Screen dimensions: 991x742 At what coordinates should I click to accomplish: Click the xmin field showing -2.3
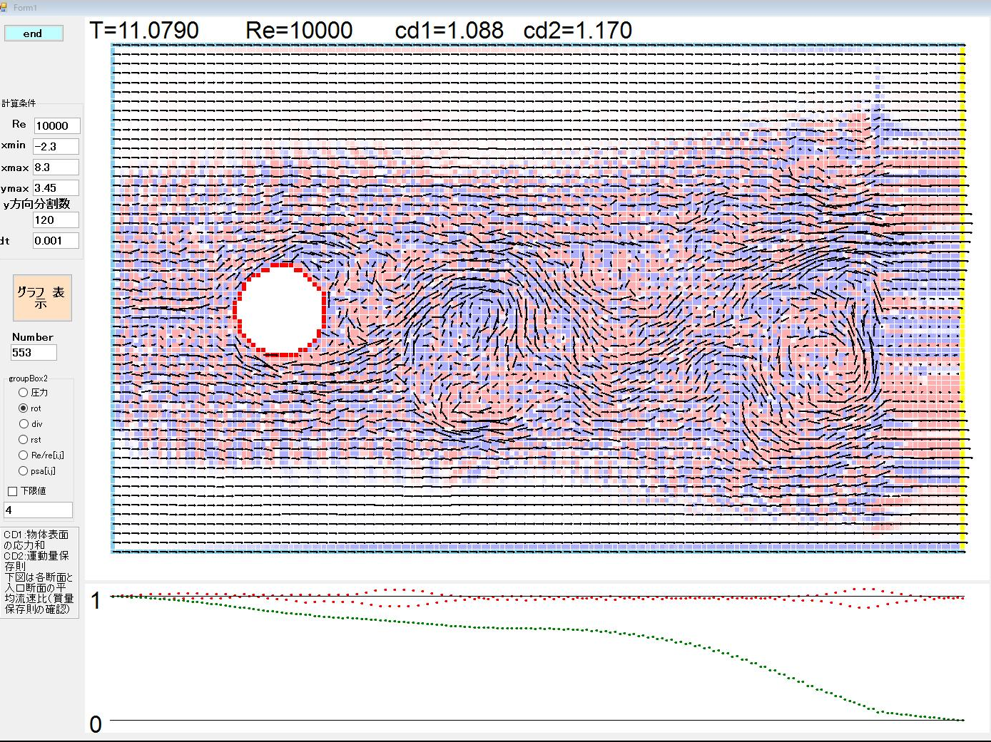click(x=56, y=146)
